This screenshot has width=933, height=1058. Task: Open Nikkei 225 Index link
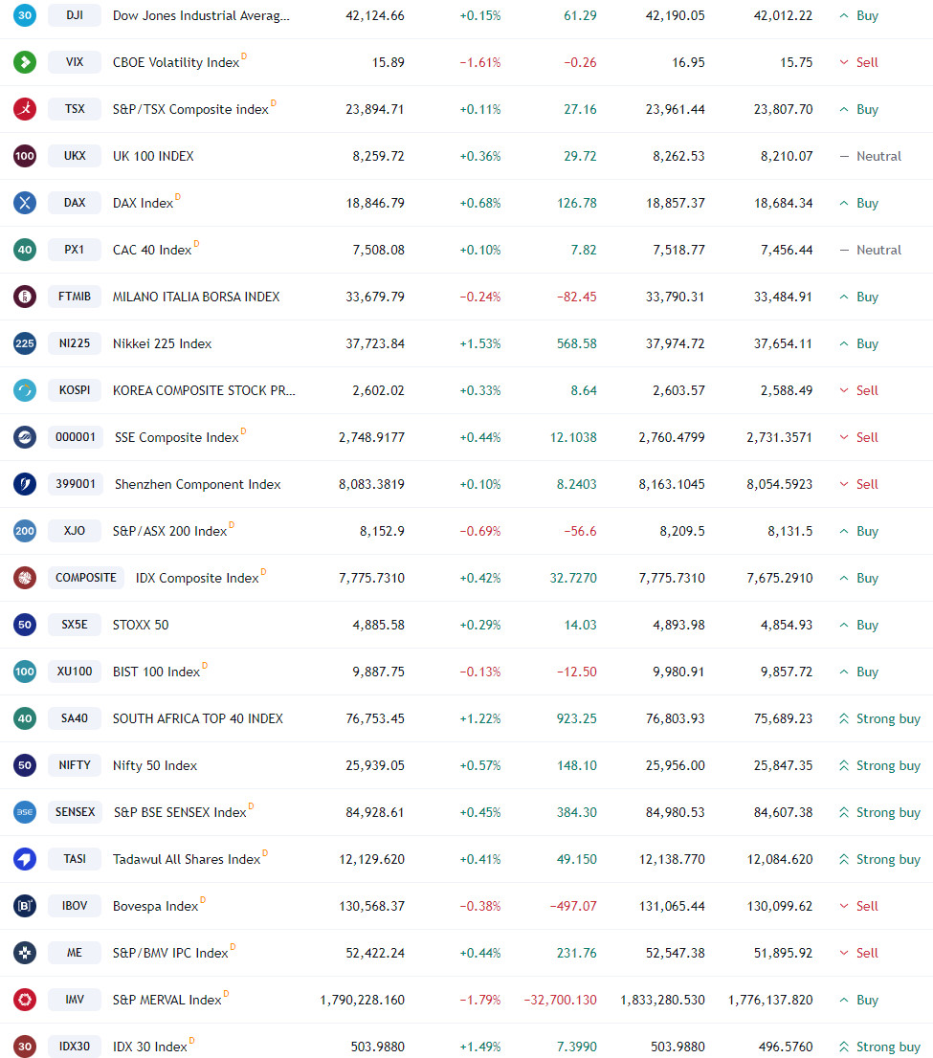(x=162, y=343)
